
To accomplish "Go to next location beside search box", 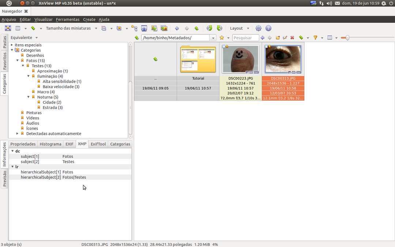I will (x=270, y=38).
